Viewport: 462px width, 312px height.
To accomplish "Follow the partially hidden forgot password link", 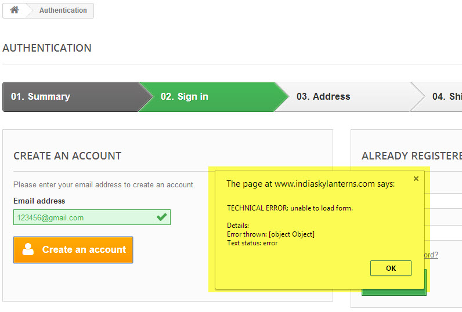I will (431, 255).
